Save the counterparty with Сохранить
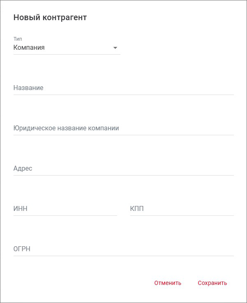Screen dimensions: 247x303 tap(212, 283)
